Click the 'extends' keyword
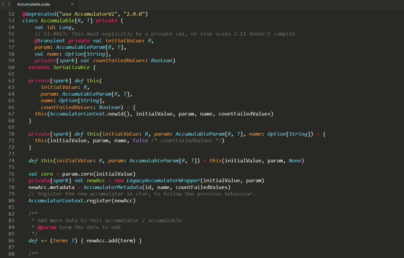Image resolution: width=404 pixels, height=258 pixels. coord(39,67)
